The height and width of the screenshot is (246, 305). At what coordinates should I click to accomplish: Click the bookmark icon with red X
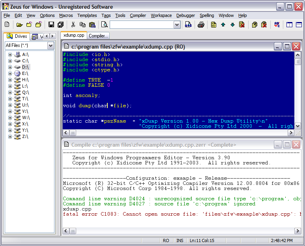[x=242, y=24]
